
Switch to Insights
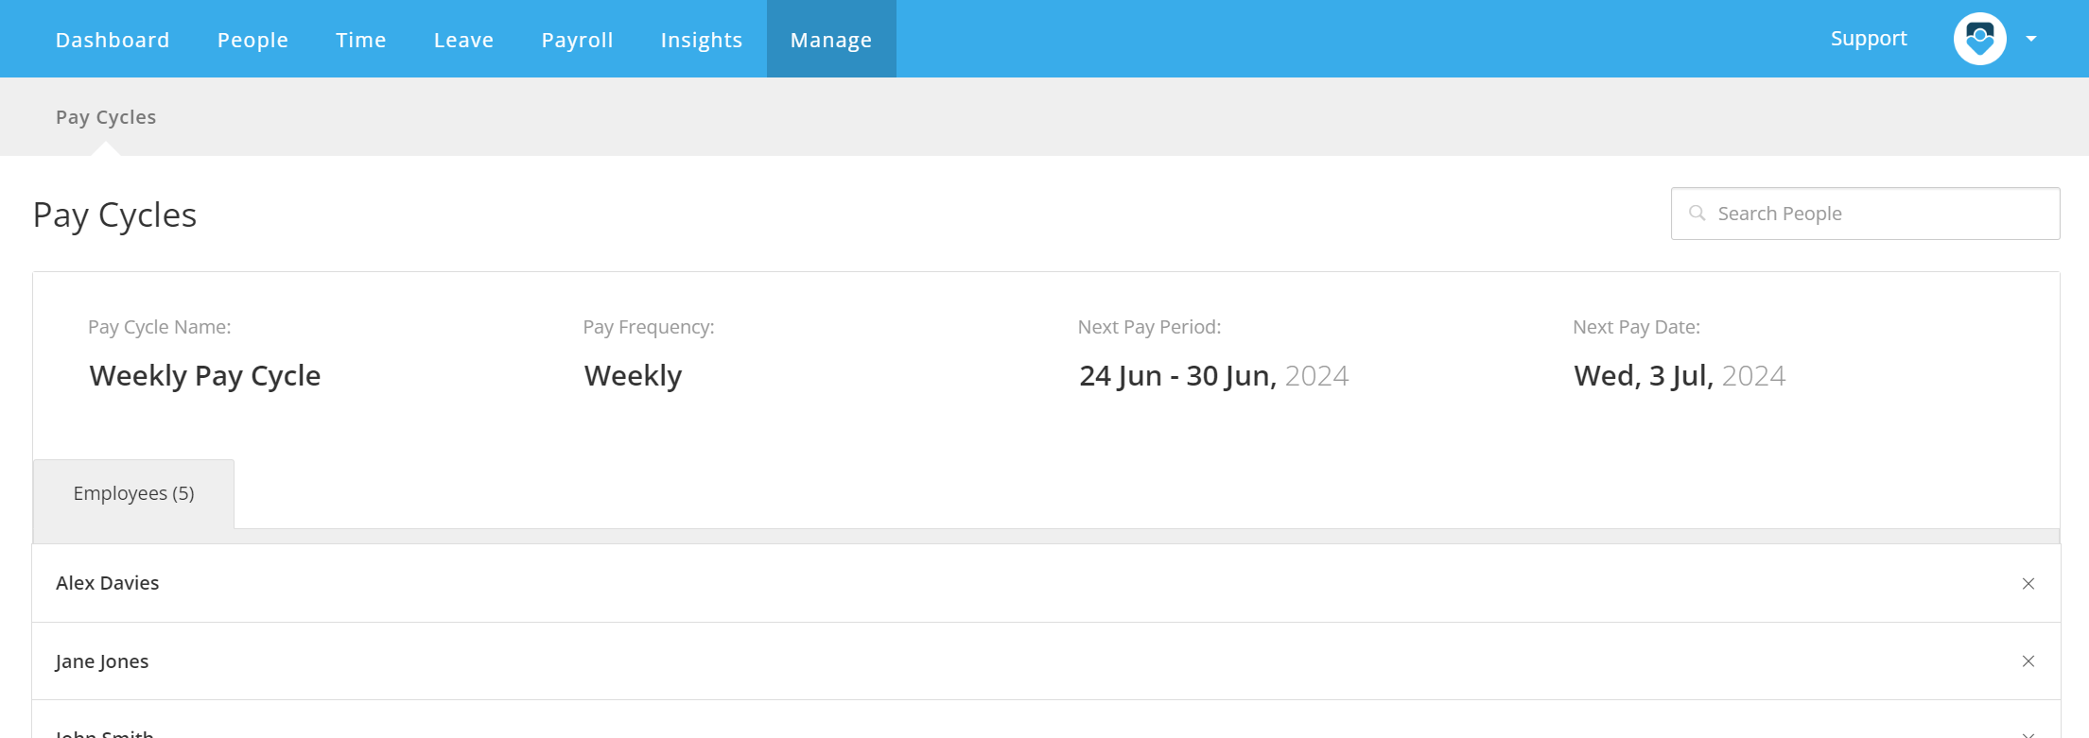coord(702,40)
